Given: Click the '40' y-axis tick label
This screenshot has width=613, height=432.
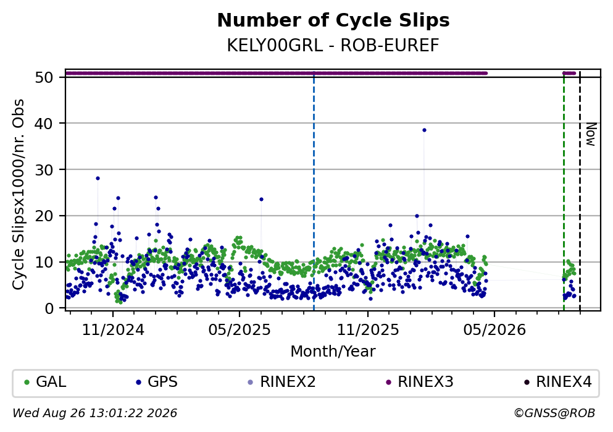Looking at the screenshot, I should [x=44, y=124].
